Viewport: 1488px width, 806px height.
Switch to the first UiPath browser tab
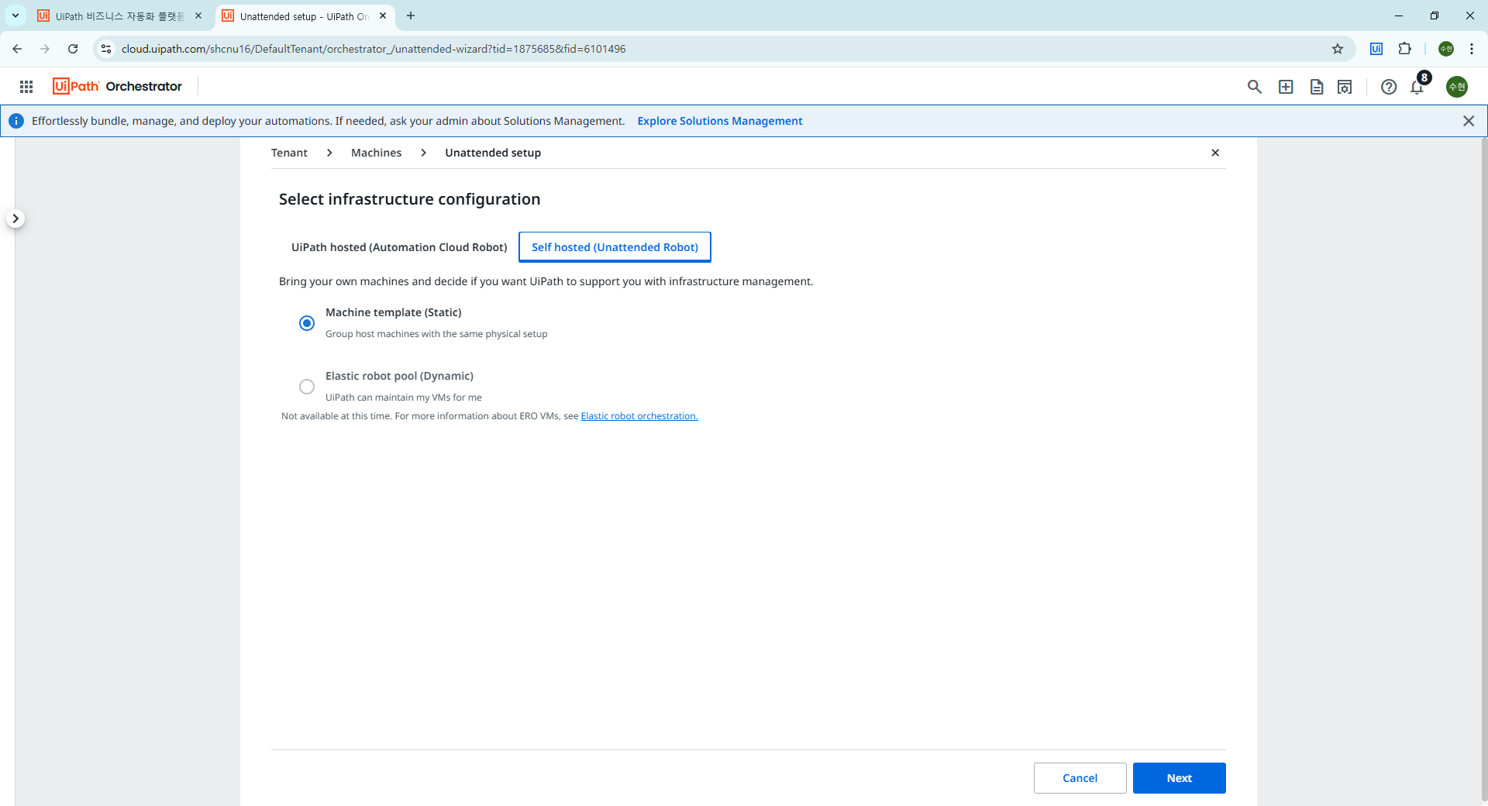(x=119, y=16)
